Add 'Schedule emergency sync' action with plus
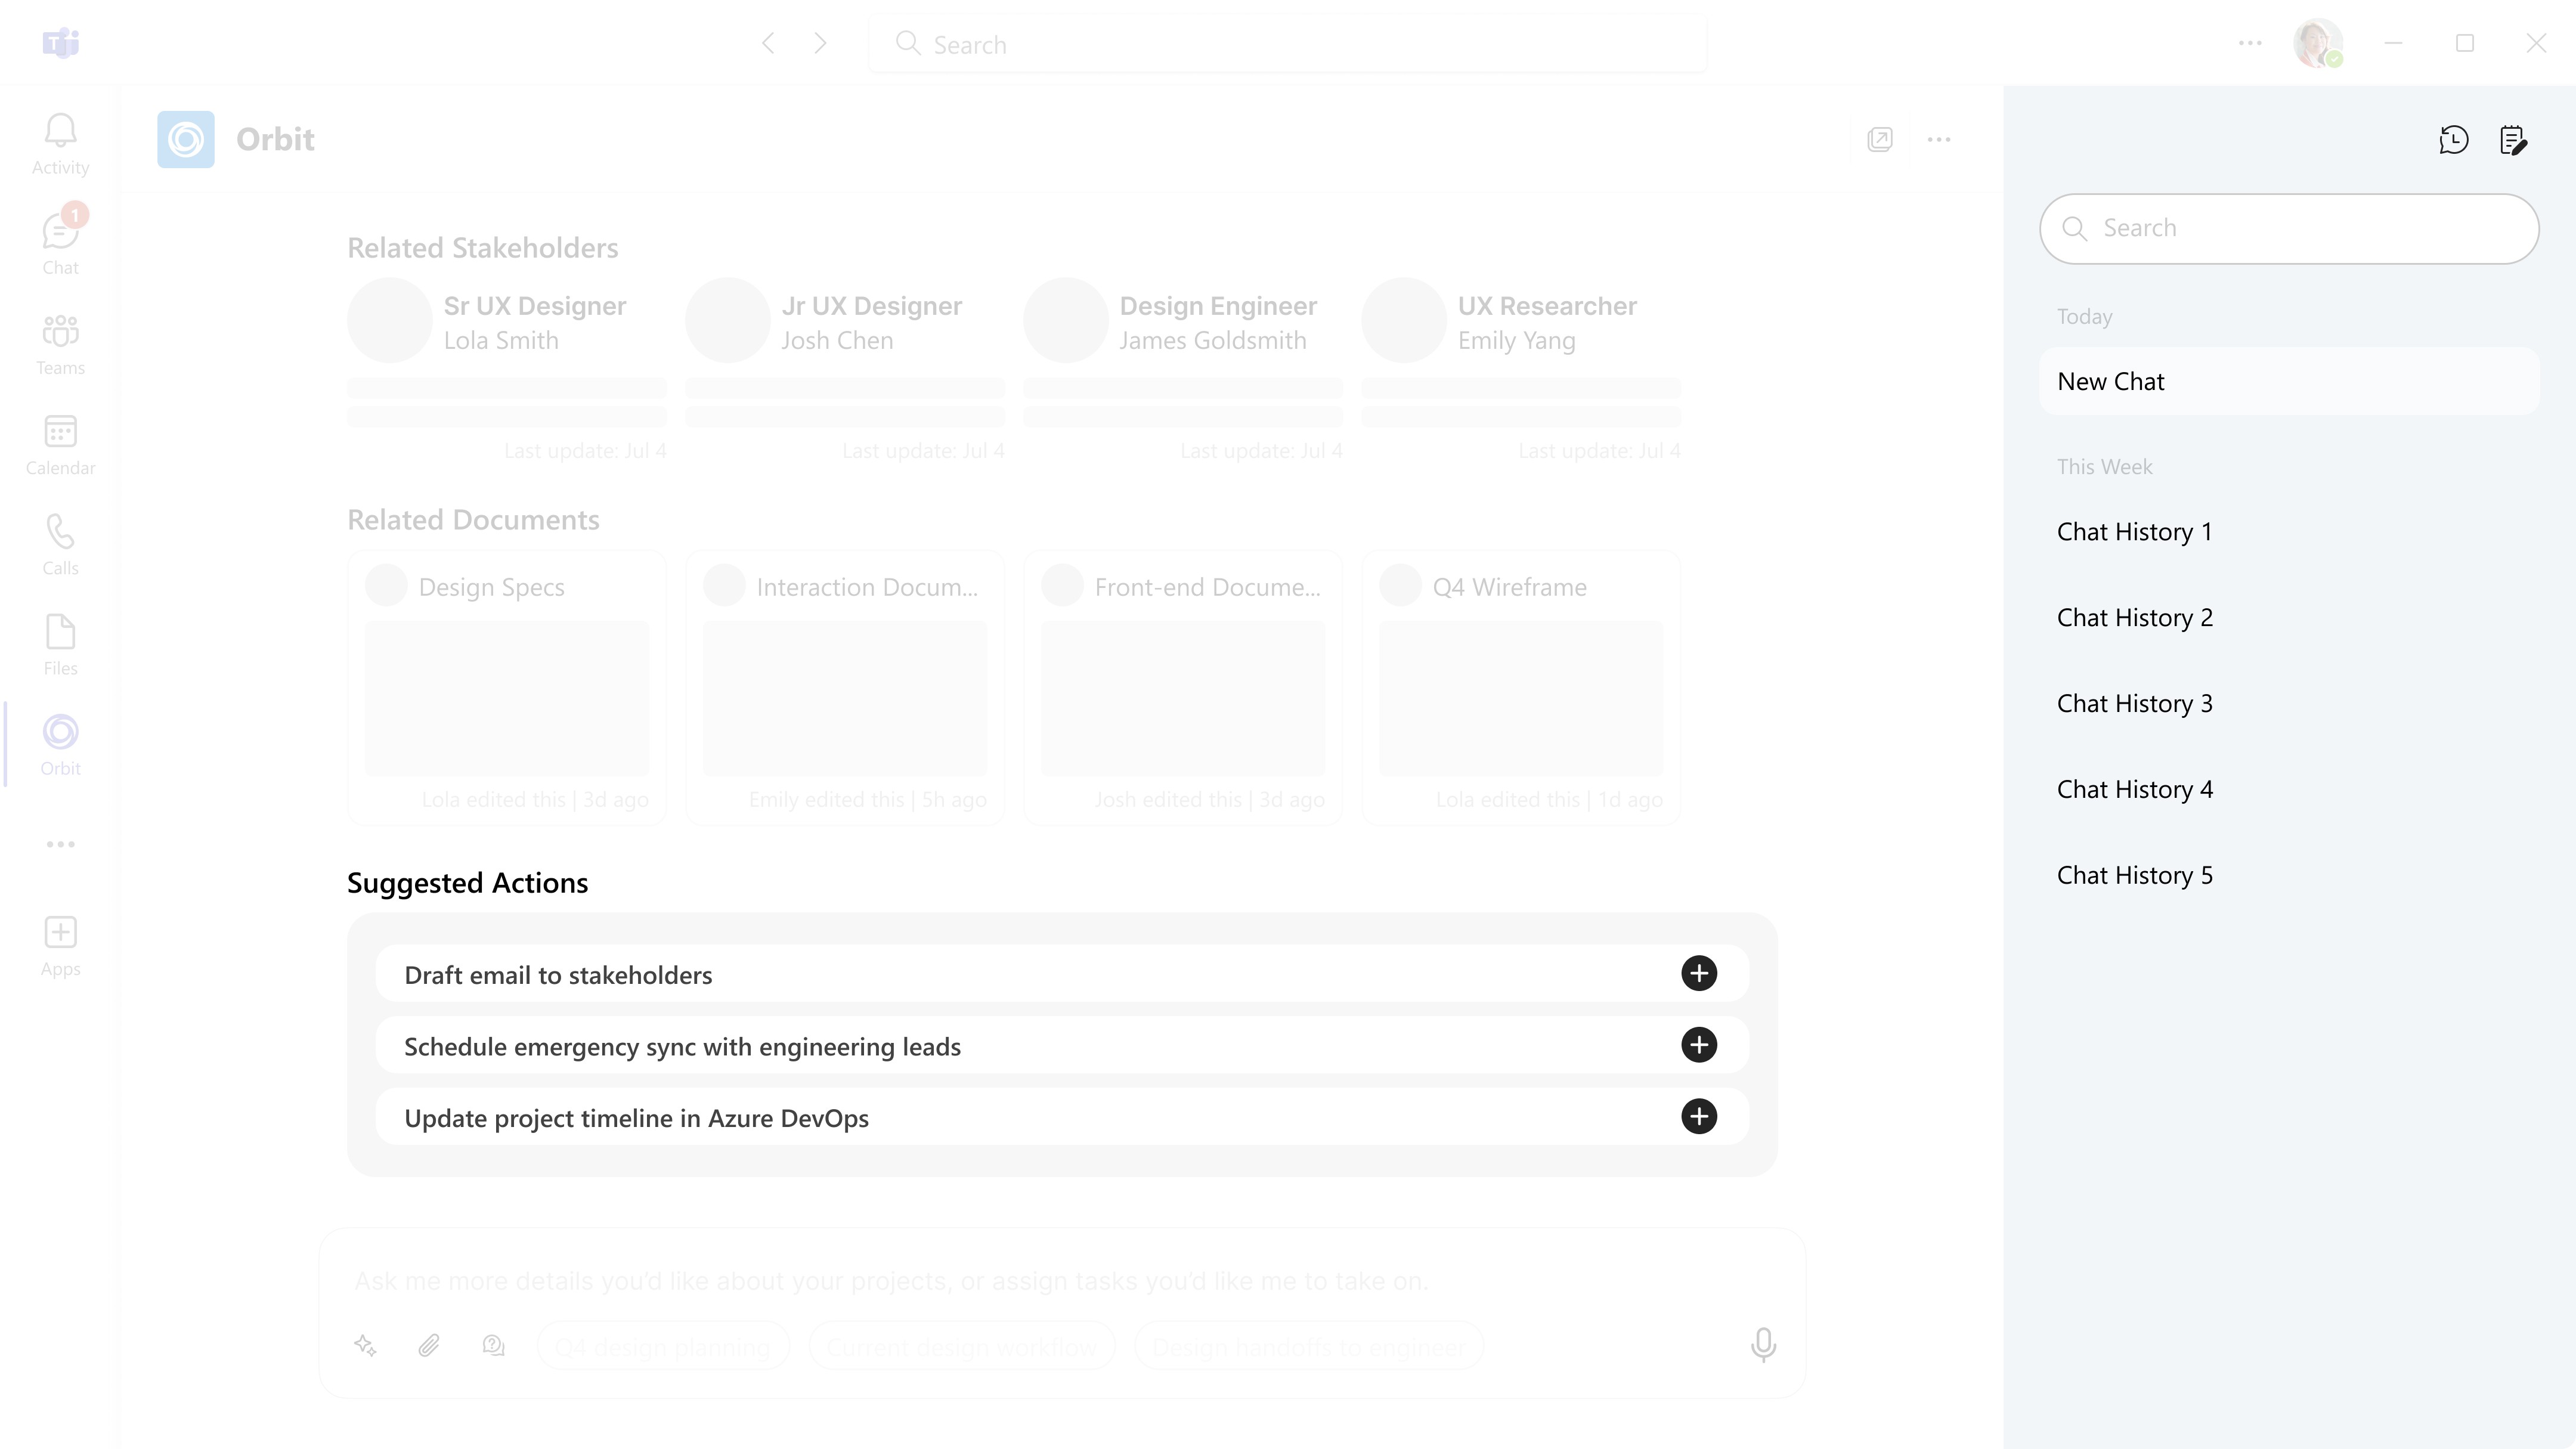The image size is (2576, 1449). (x=1698, y=1045)
